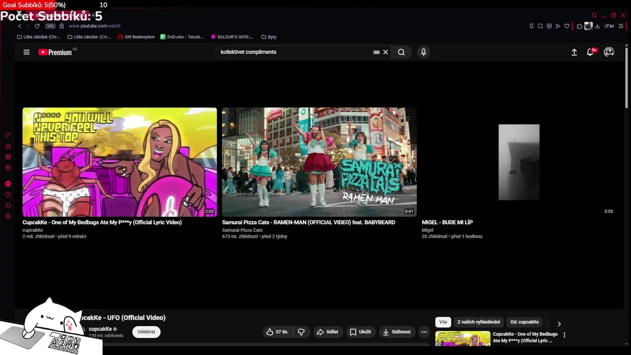Viewport: 631px width, 355px height.
Task: Open the browser easy setup menu icon
Action: pyautogui.click(x=621, y=26)
